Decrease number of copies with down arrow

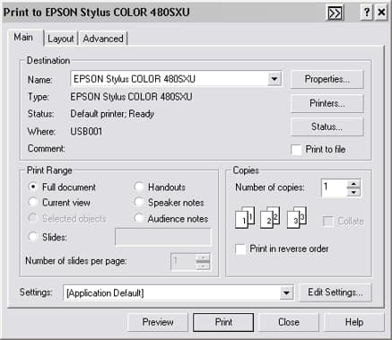(x=353, y=192)
